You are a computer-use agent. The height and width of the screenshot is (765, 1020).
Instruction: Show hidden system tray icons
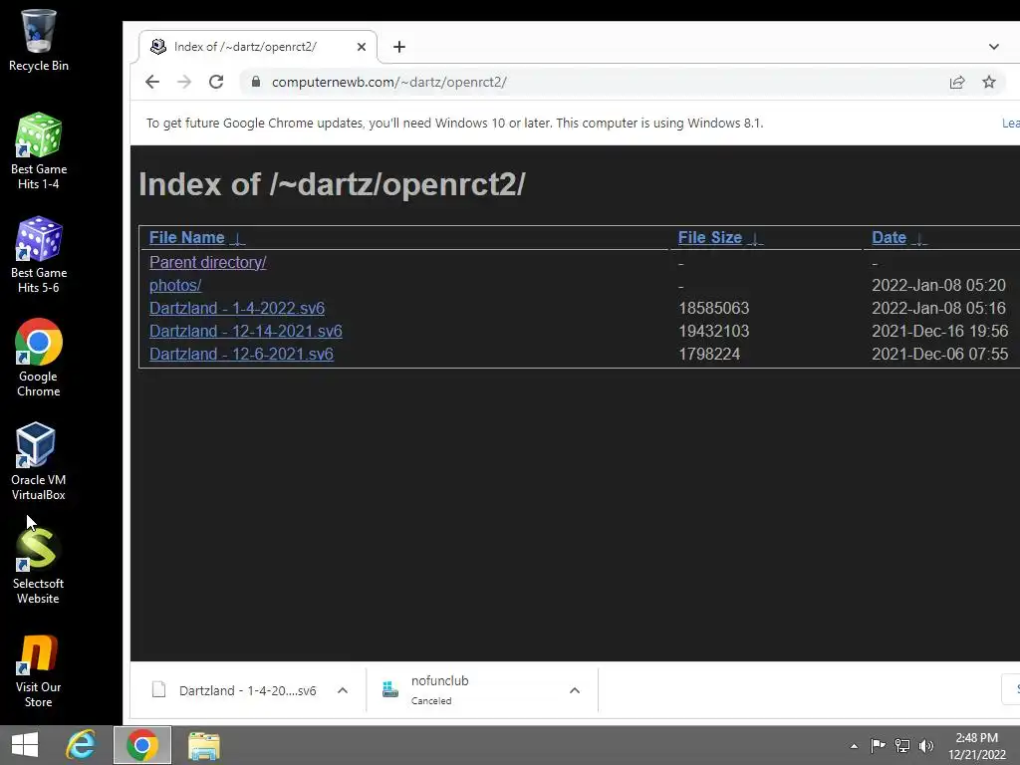tap(854, 746)
